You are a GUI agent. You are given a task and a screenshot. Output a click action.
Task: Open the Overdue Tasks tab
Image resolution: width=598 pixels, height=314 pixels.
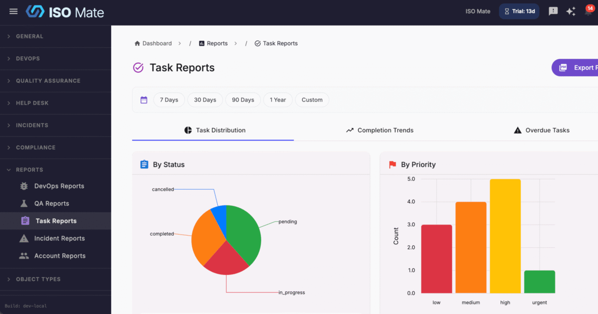542,130
